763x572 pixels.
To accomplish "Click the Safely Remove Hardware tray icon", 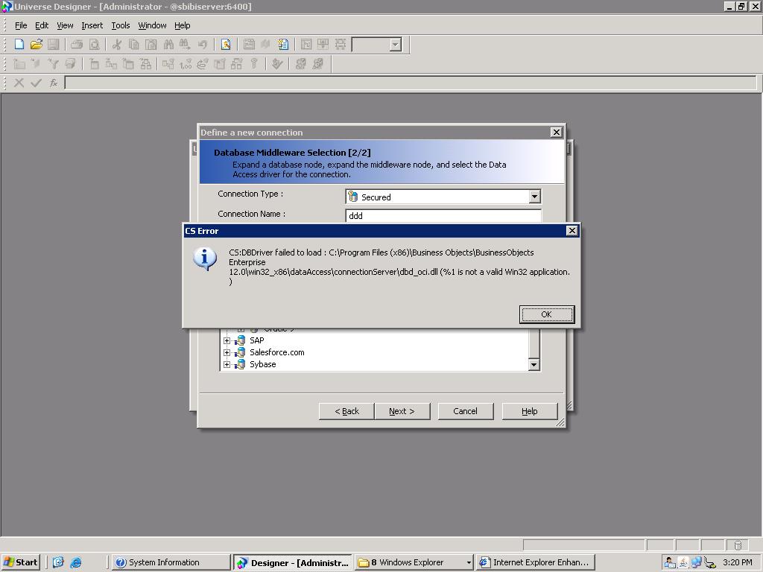I will coord(710,562).
